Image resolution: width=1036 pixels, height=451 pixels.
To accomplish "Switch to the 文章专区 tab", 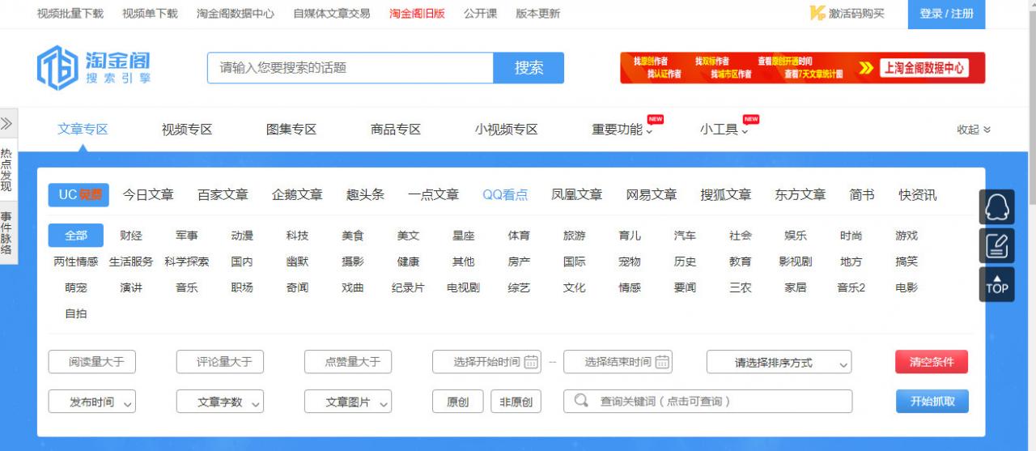I will coord(83,130).
